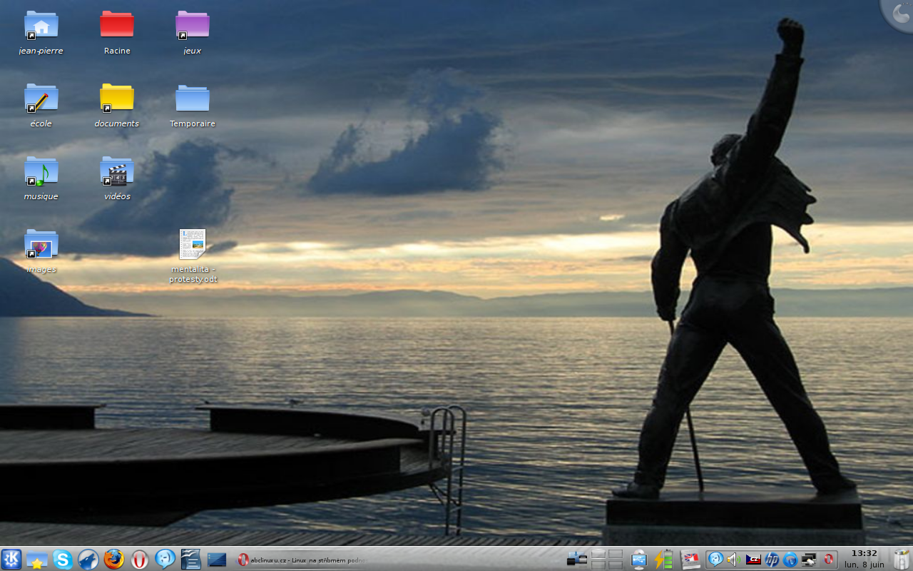The height and width of the screenshot is (571, 913).
Task: Launch Opera from the quick-launch panel
Action: coord(140,560)
